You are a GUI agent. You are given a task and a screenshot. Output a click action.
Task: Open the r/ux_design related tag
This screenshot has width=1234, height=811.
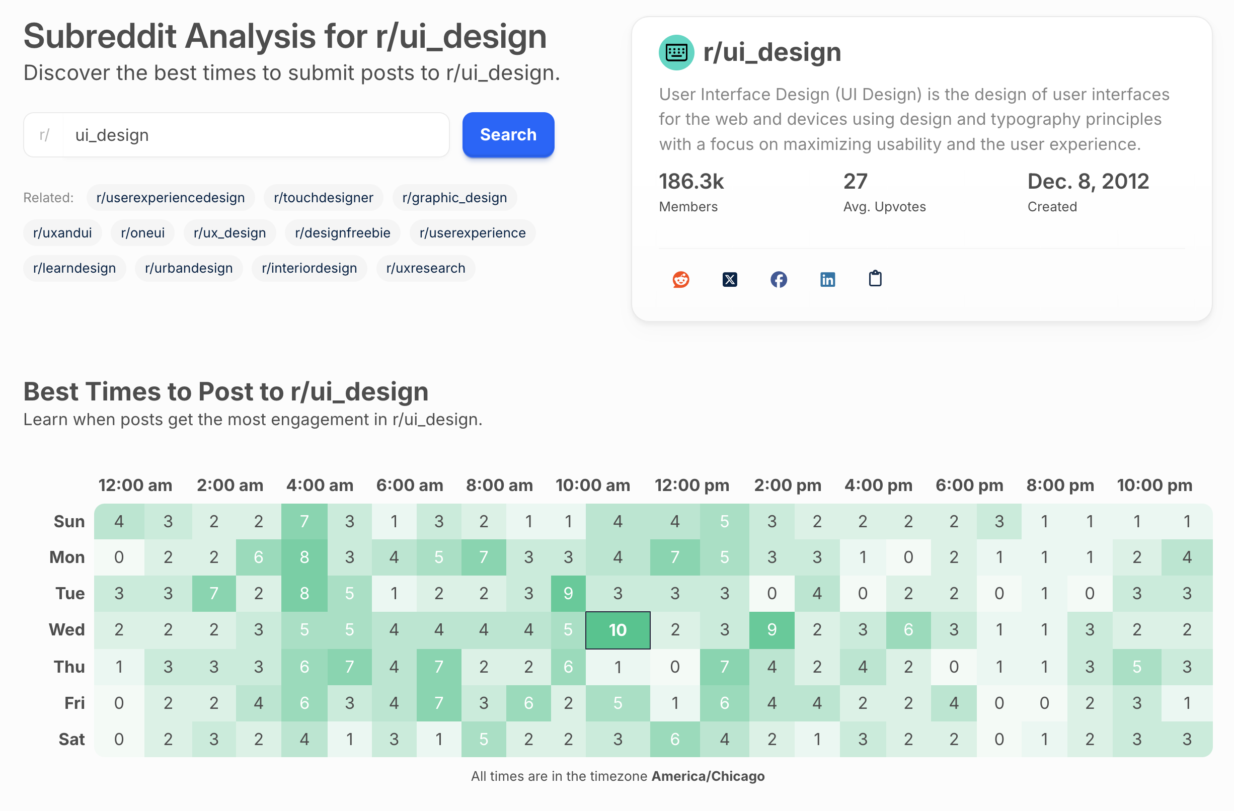(x=229, y=232)
